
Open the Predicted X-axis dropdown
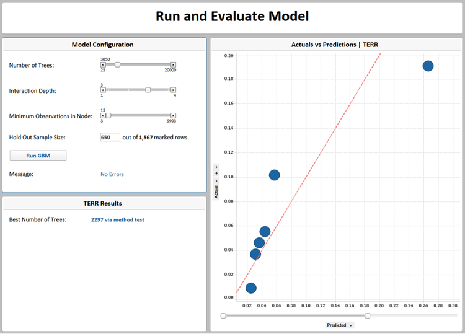coord(340,325)
